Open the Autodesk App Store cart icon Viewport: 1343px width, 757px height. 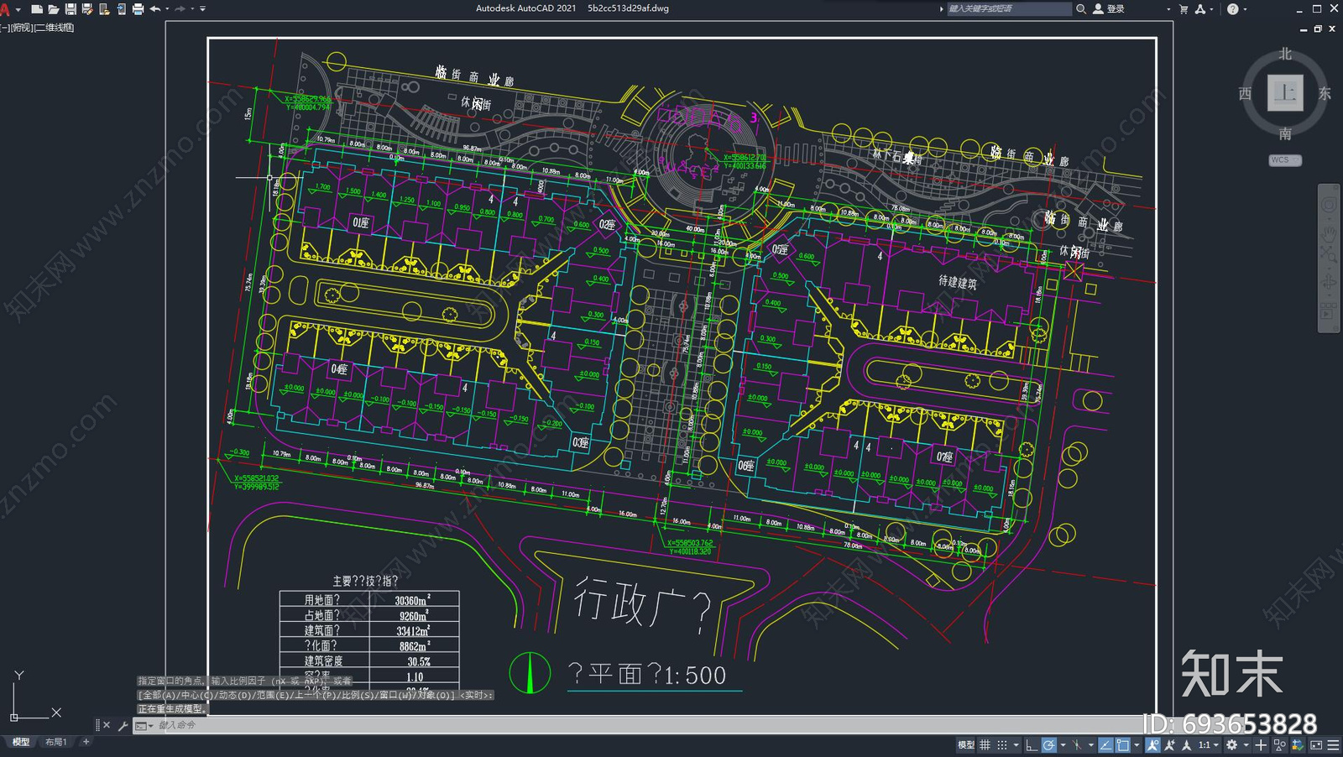pyautogui.click(x=1184, y=8)
